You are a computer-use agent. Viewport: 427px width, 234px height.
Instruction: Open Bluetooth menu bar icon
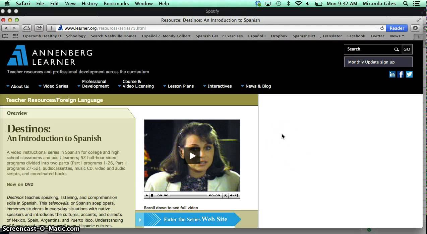click(288, 4)
